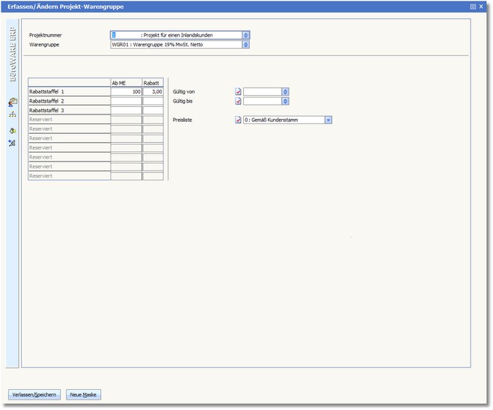Click the Projektnummer input field
The image size is (493, 410).
(176, 35)
